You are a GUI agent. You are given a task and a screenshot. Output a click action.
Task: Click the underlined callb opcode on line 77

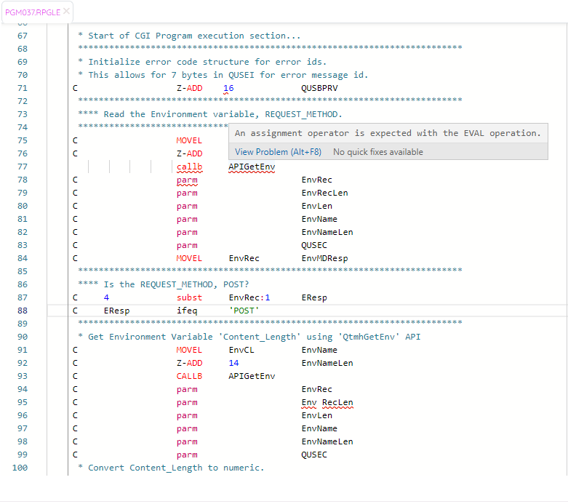(189, 167)
